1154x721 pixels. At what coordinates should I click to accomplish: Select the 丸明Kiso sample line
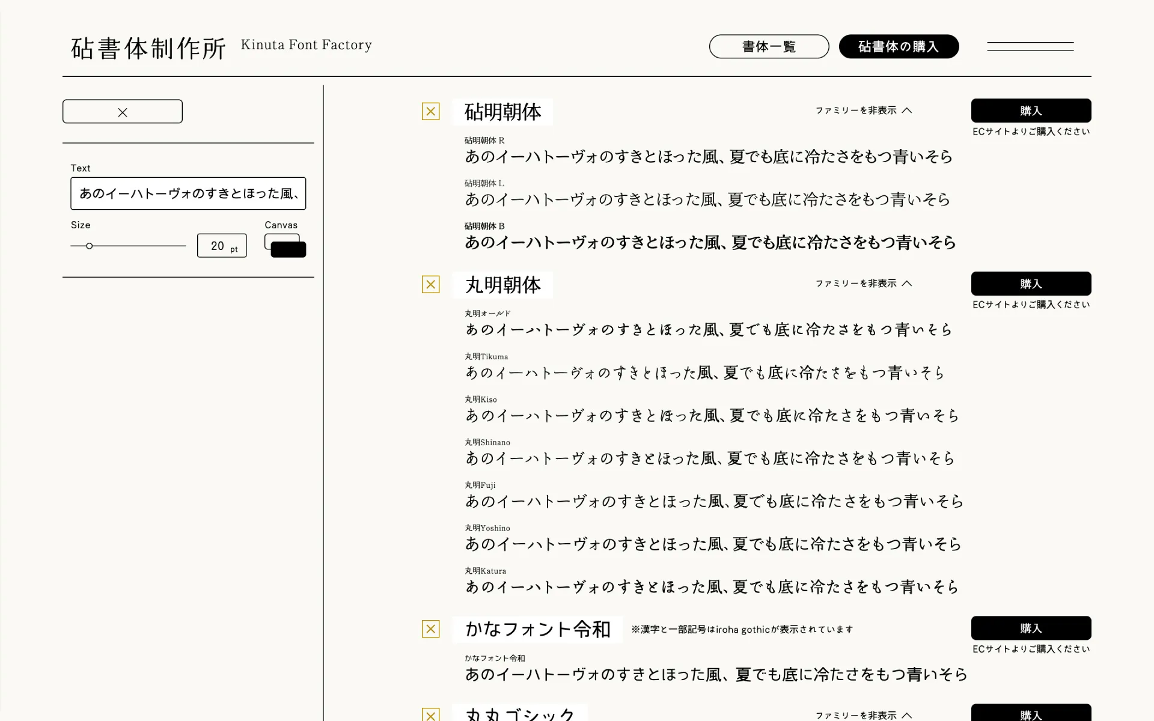(712, 416)
